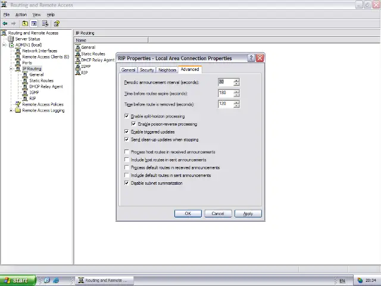This screenshot has width=381, height=286.
Task: Click the General icon in right pane list
Action: [x=78, y=47]
